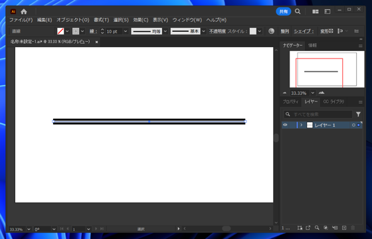Click the 整列 align button
This screenshot has width=372, height=239.
(285, 31)
